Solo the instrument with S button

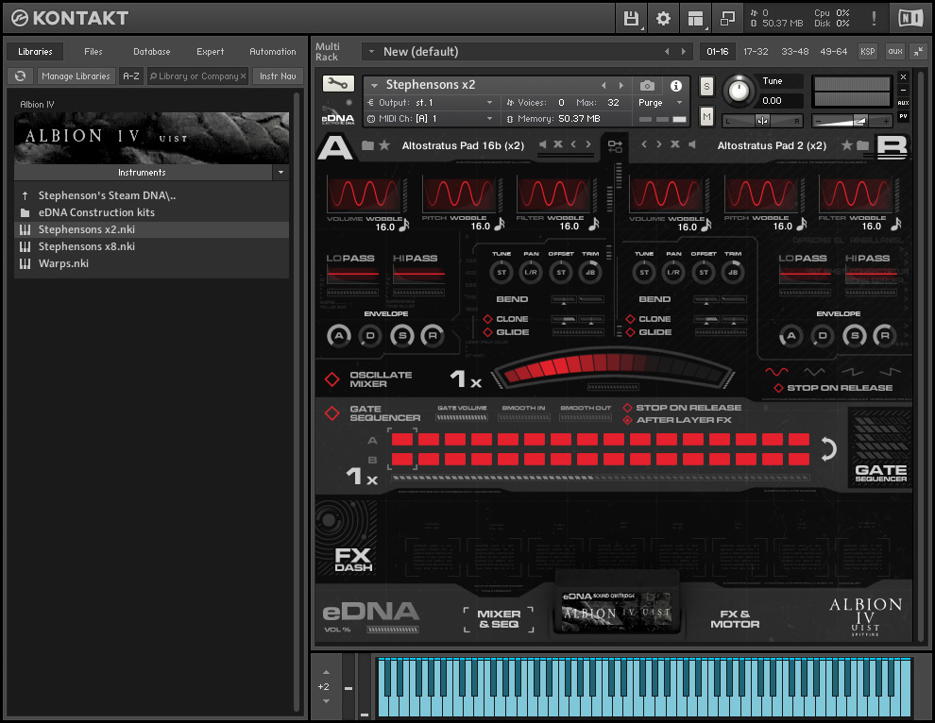(x=706, y=87)
